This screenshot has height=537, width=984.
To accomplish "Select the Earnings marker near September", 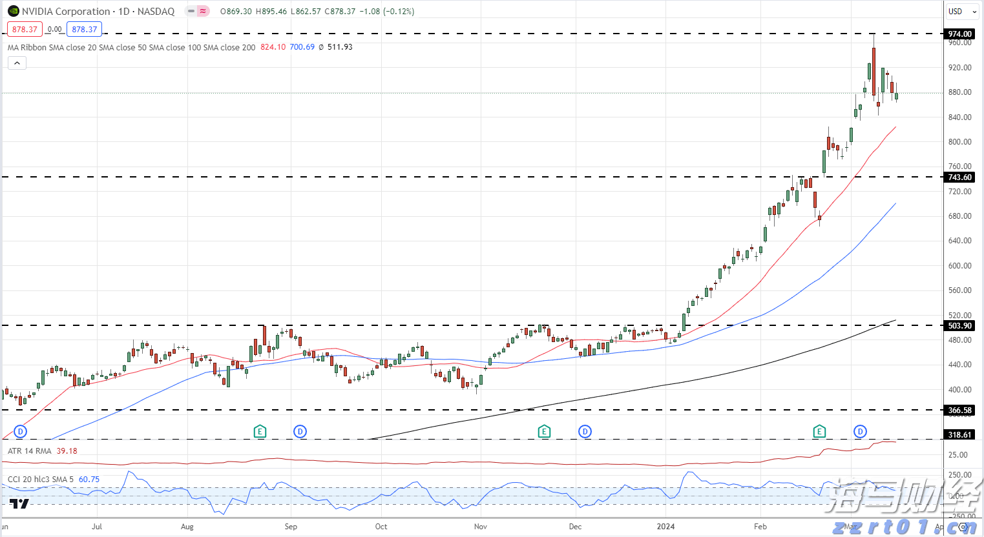I will click(x=260, y=431).
